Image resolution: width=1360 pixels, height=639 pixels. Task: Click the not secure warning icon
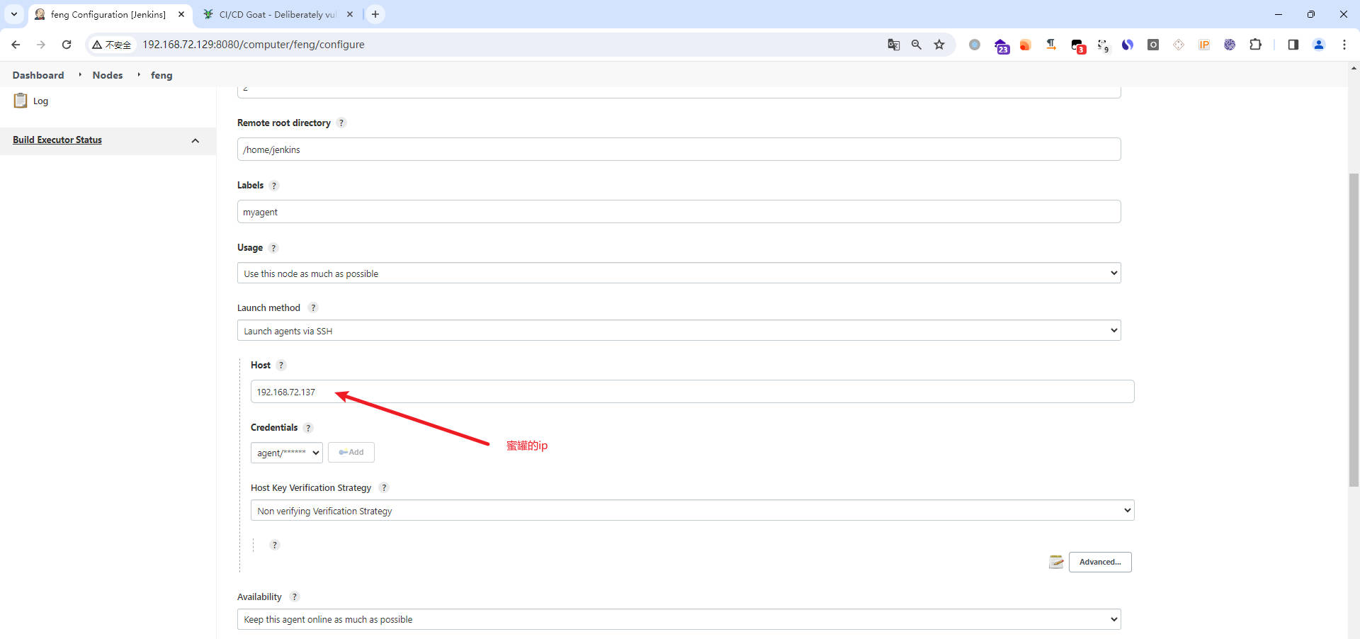111,45
